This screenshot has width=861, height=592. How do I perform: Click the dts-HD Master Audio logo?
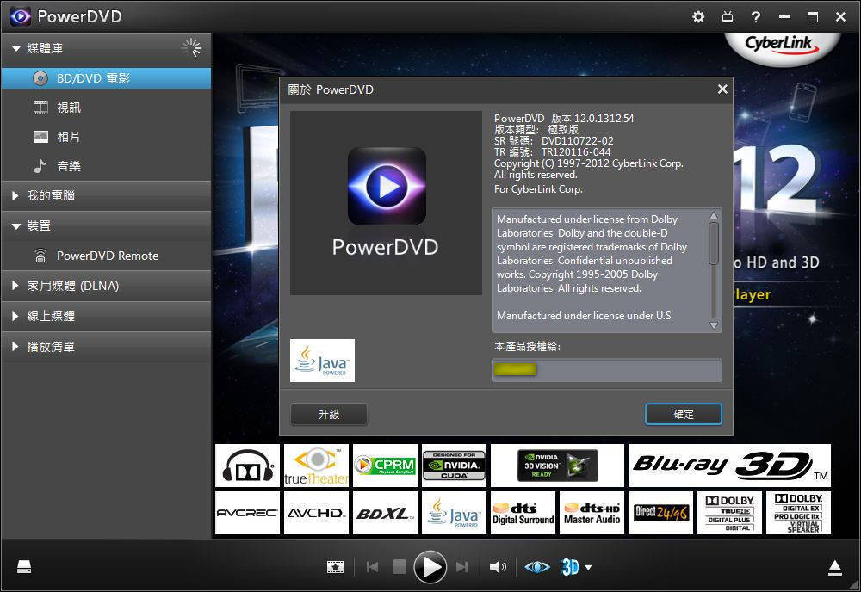coord(592,513)
